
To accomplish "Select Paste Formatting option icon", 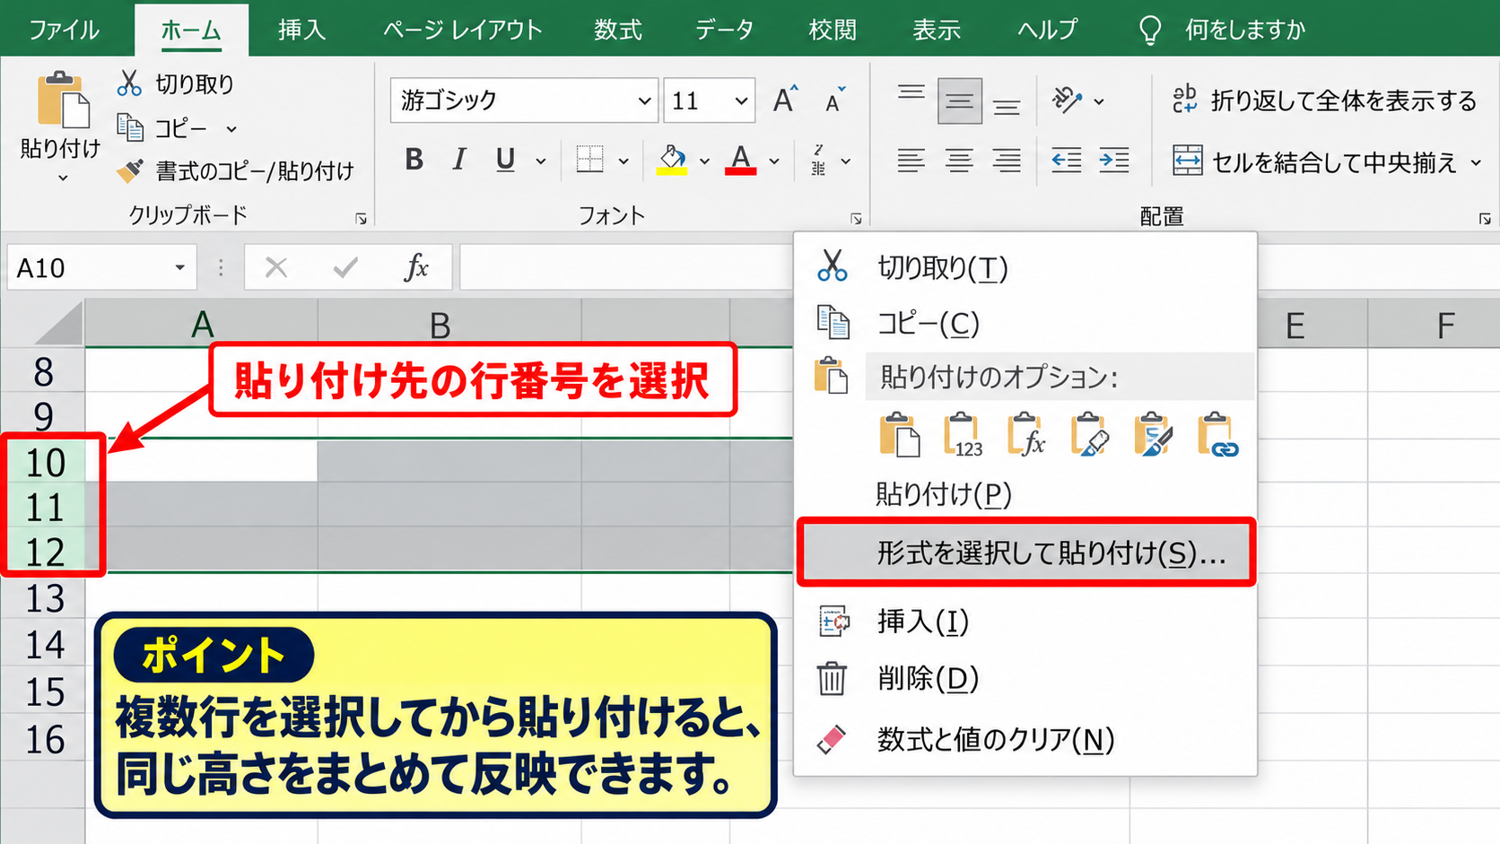I will [x=1090, y=435].
